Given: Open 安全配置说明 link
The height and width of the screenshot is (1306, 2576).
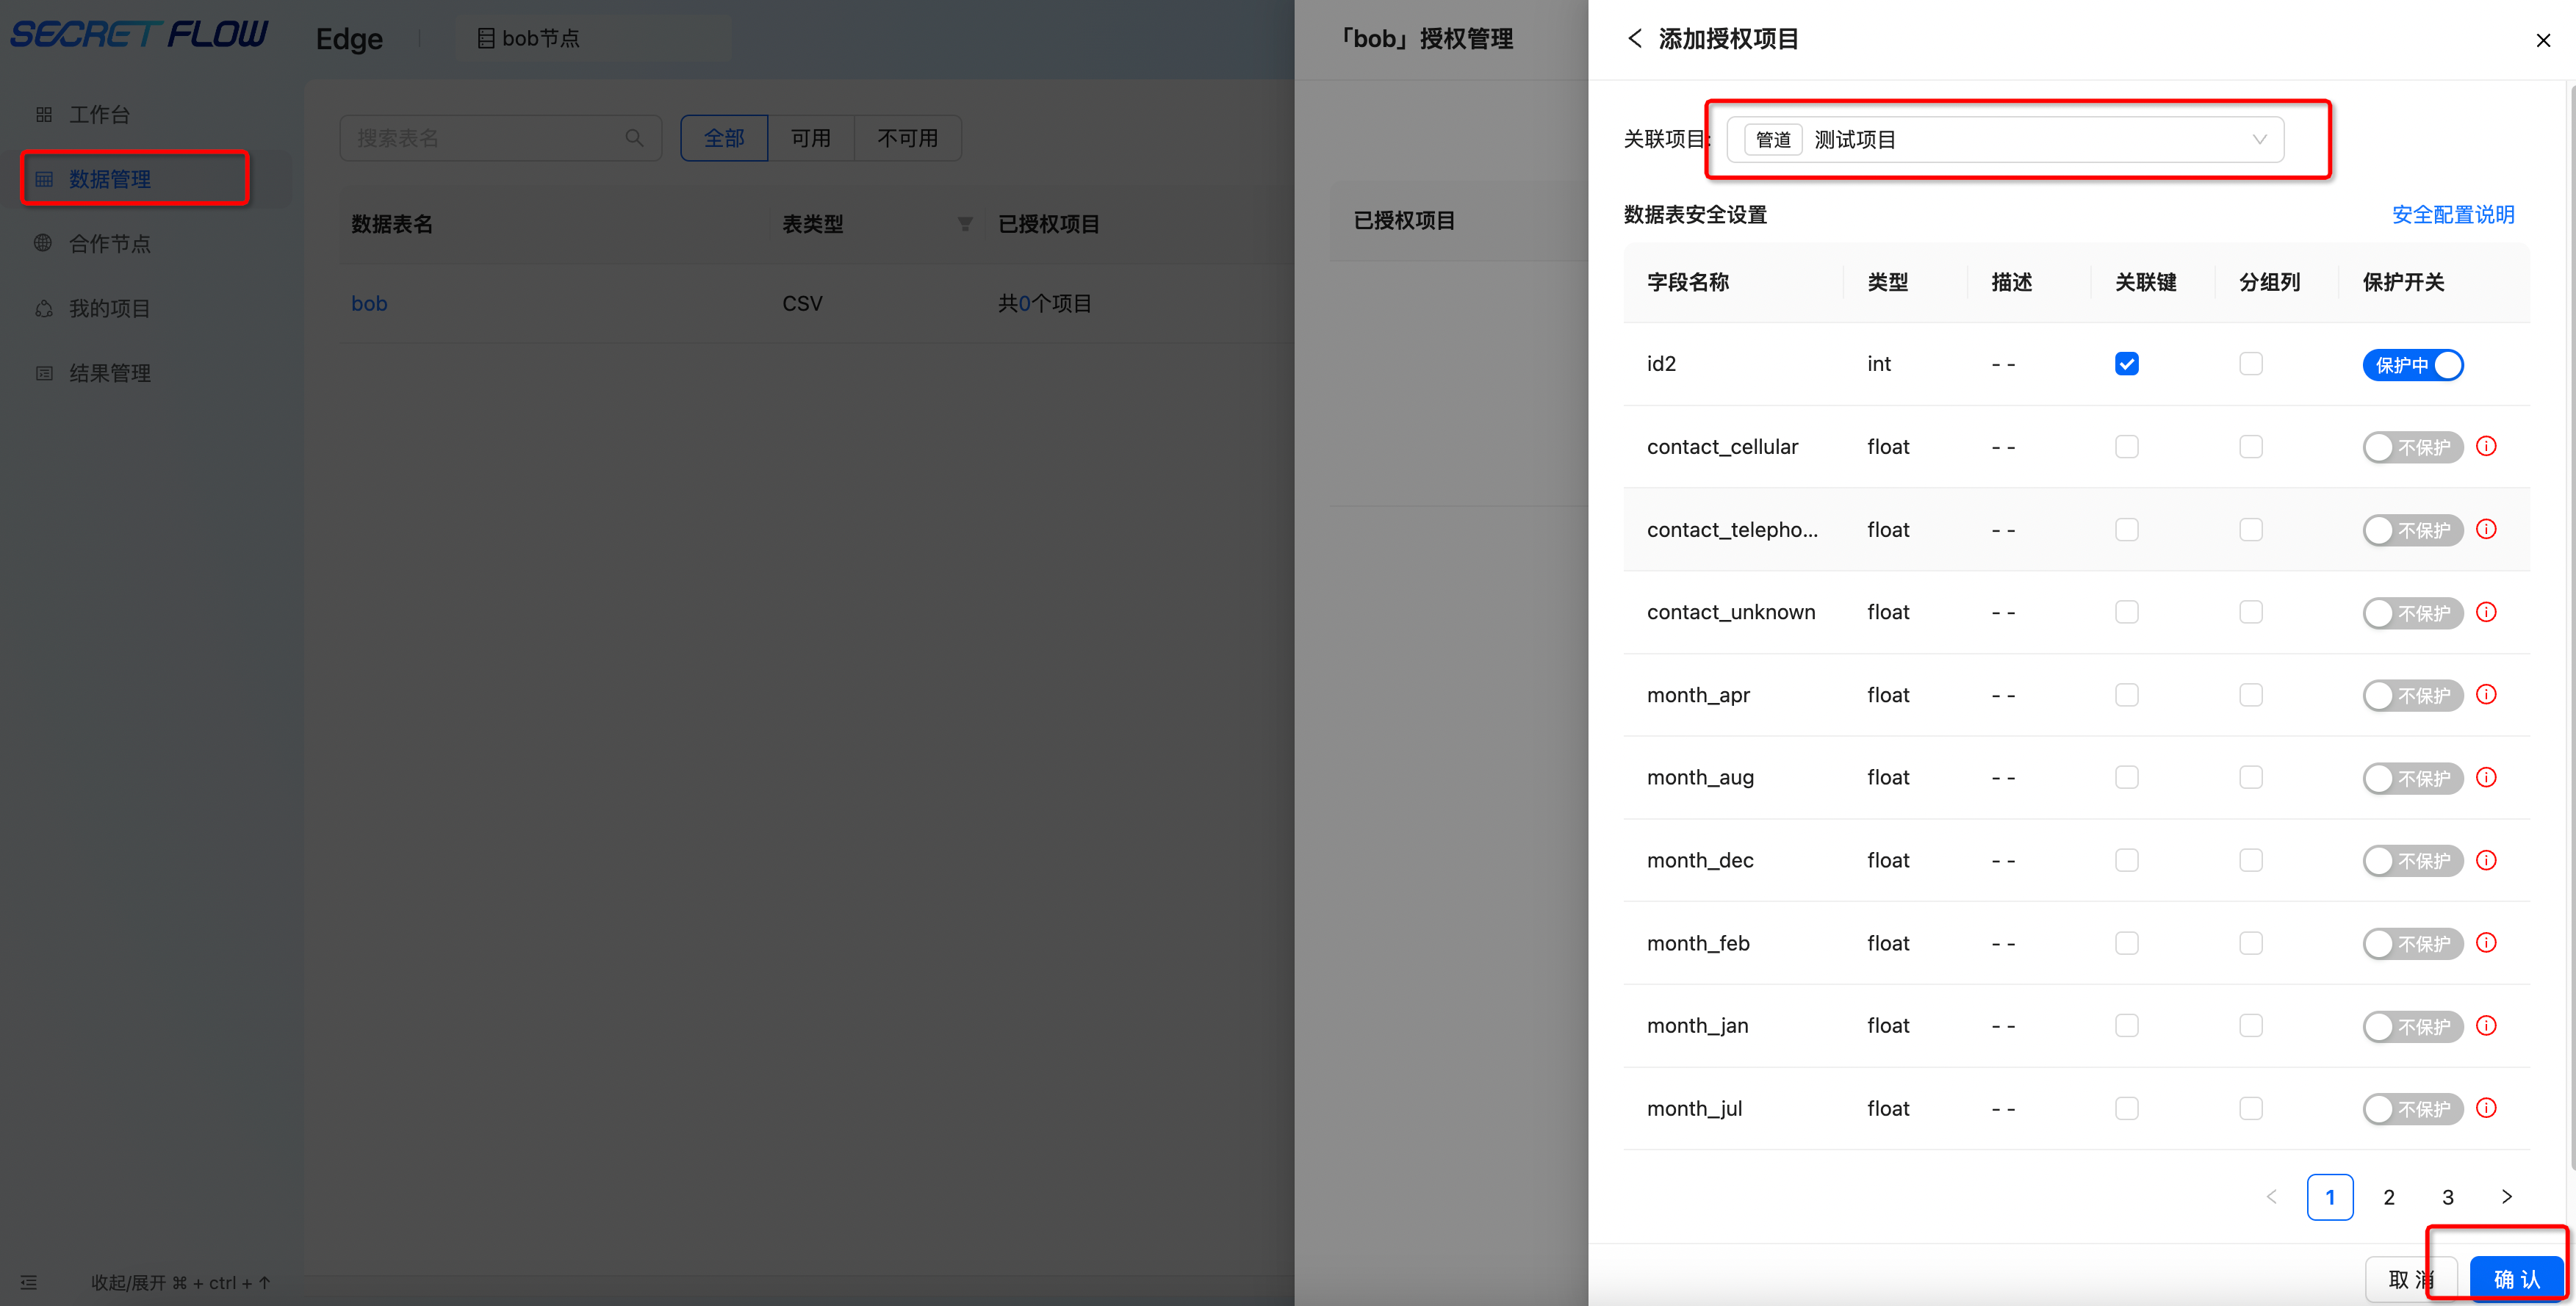Looking at the screenshot, I should pyautogui.click(x=2452, y=214).
